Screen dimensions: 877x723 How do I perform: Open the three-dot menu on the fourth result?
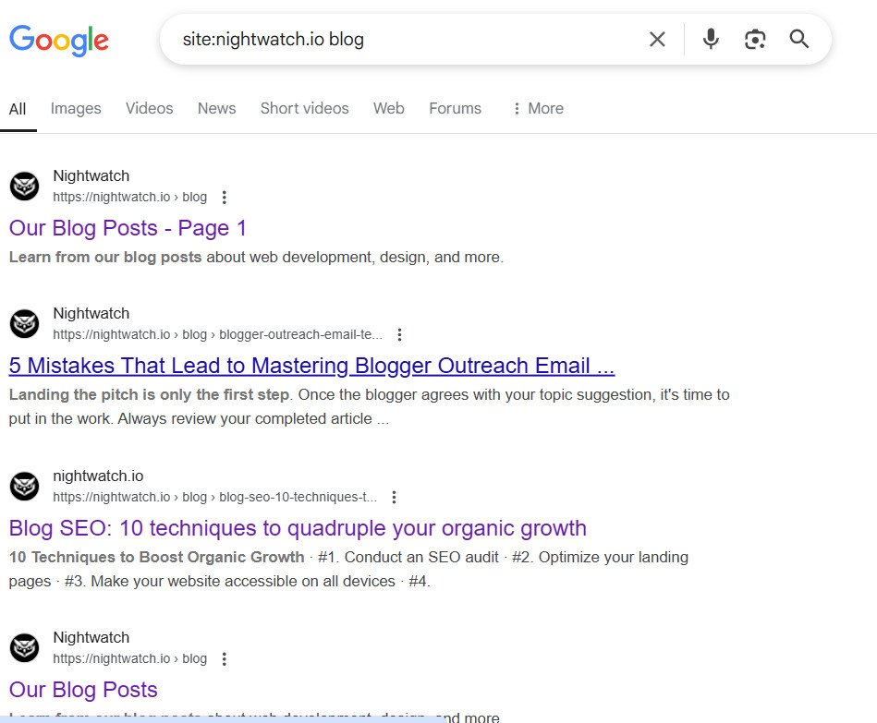224,658
